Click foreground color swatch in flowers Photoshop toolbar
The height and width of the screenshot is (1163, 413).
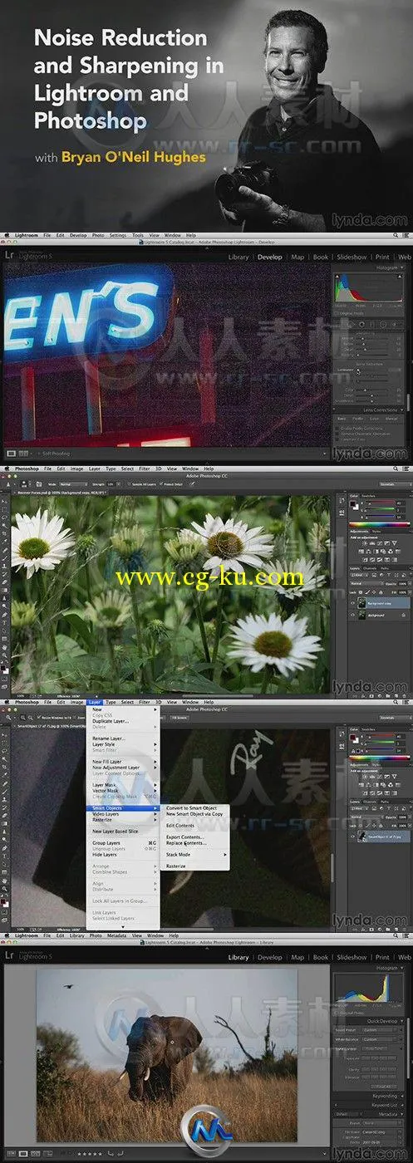[x=3, y=668]
